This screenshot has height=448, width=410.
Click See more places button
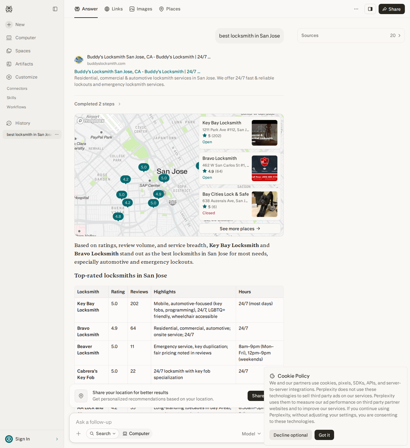coord(240,228)
